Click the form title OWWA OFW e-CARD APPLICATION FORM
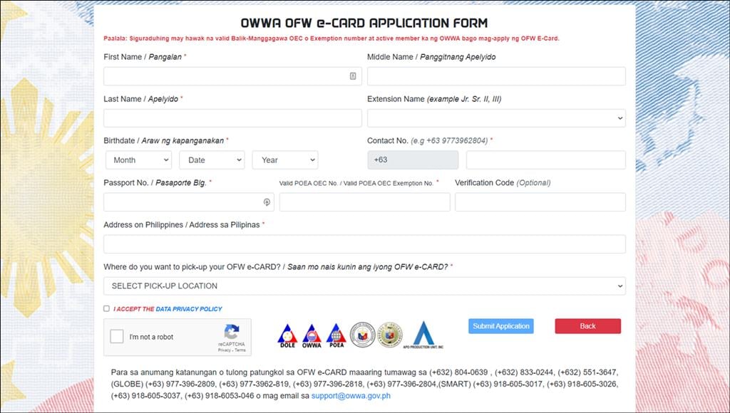730x413 pixels. (x=364, y=23)
